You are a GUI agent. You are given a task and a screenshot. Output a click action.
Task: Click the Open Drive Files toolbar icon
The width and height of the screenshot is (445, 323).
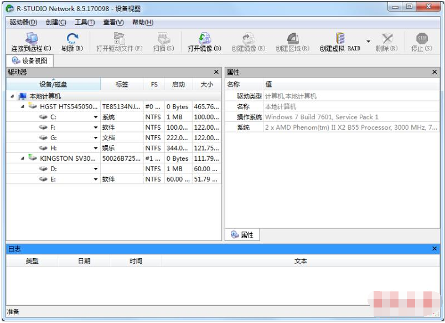(119, 39)
